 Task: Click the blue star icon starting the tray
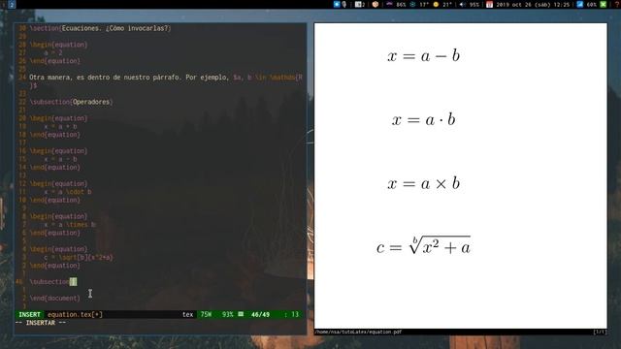[x=337, y=4]
